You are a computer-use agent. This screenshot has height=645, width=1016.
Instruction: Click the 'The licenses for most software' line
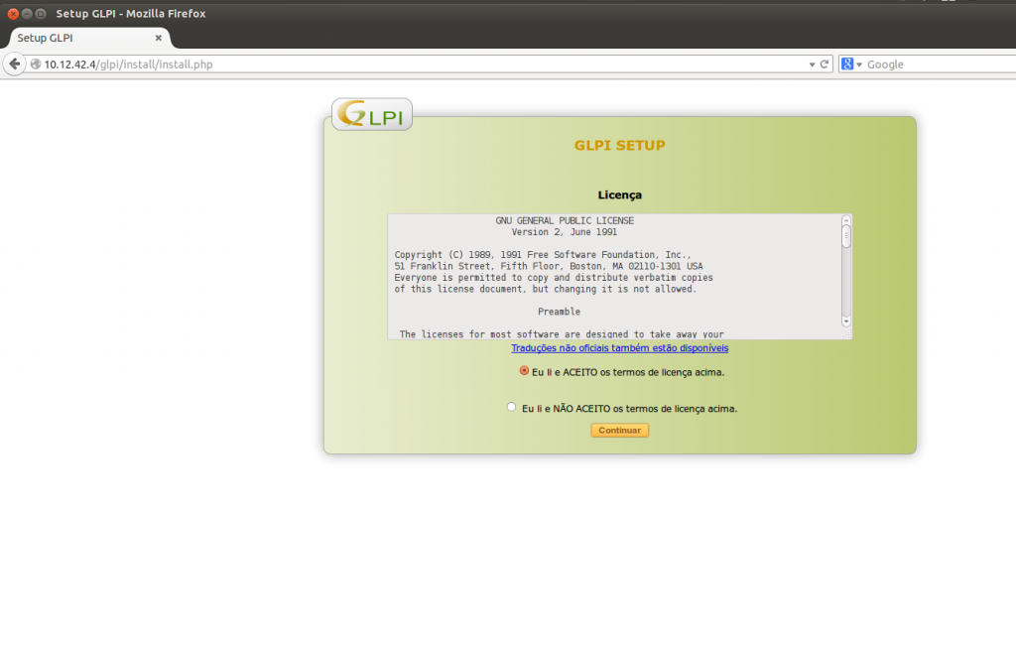pos(562,334)
